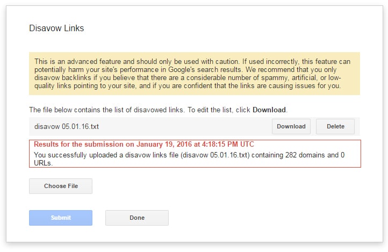Click the blue Submit button

tap(61, 218)
